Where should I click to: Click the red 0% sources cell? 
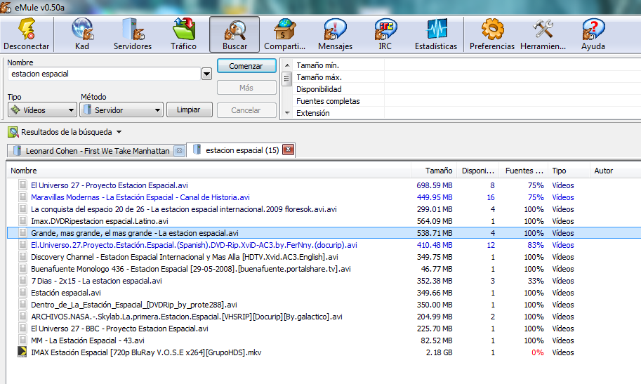tap(538, 352)
